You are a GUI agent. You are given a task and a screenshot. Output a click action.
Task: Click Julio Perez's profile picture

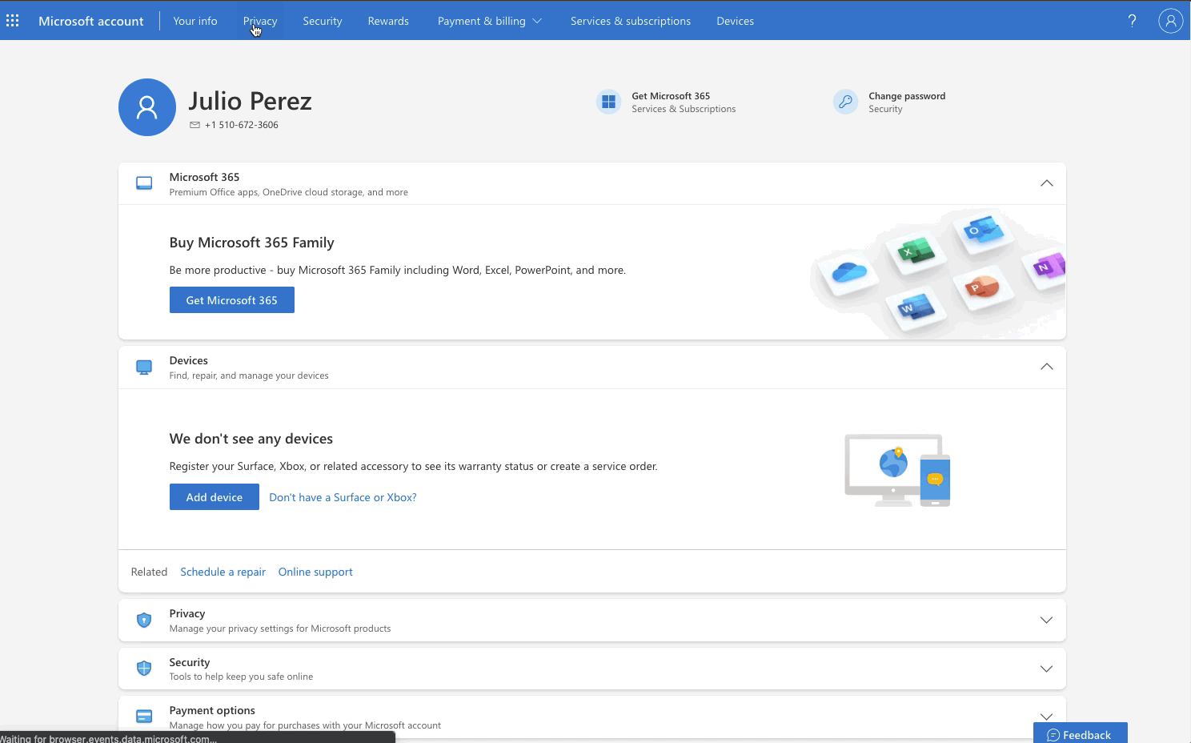point(146,106)
